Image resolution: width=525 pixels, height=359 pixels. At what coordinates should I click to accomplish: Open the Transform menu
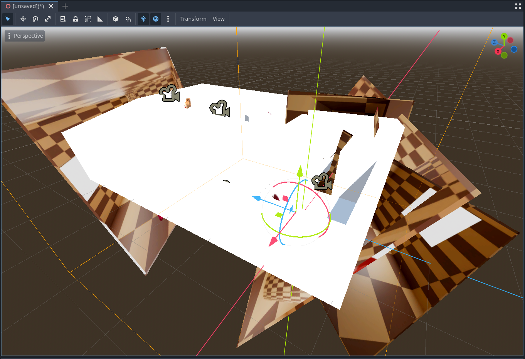193,19
